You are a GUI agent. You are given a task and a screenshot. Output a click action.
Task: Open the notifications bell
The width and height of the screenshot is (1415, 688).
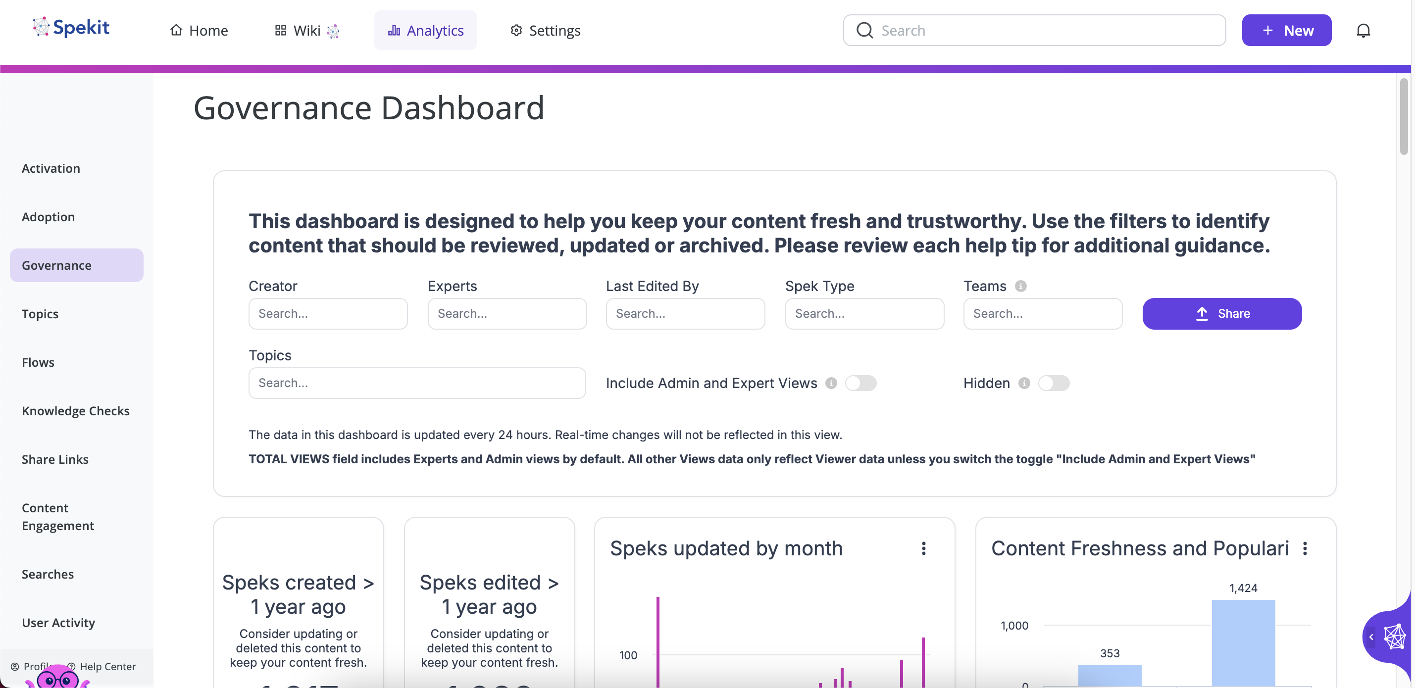pos(1363,30)
